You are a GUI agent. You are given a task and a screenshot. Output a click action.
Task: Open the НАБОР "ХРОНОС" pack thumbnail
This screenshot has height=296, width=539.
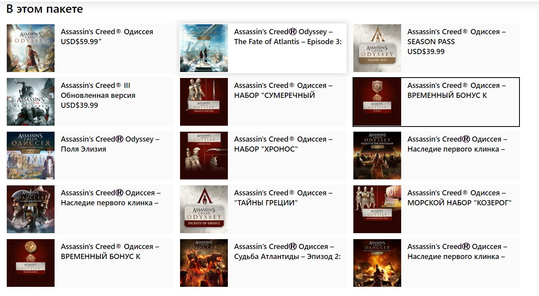[x=204, y=156]
